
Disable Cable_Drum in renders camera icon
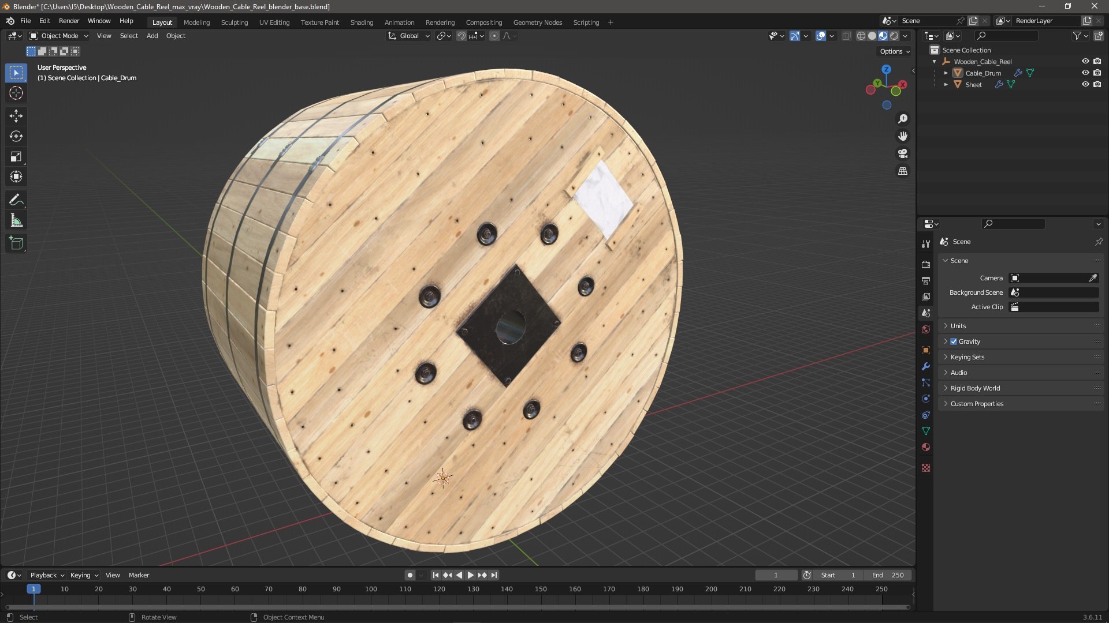1097,73
